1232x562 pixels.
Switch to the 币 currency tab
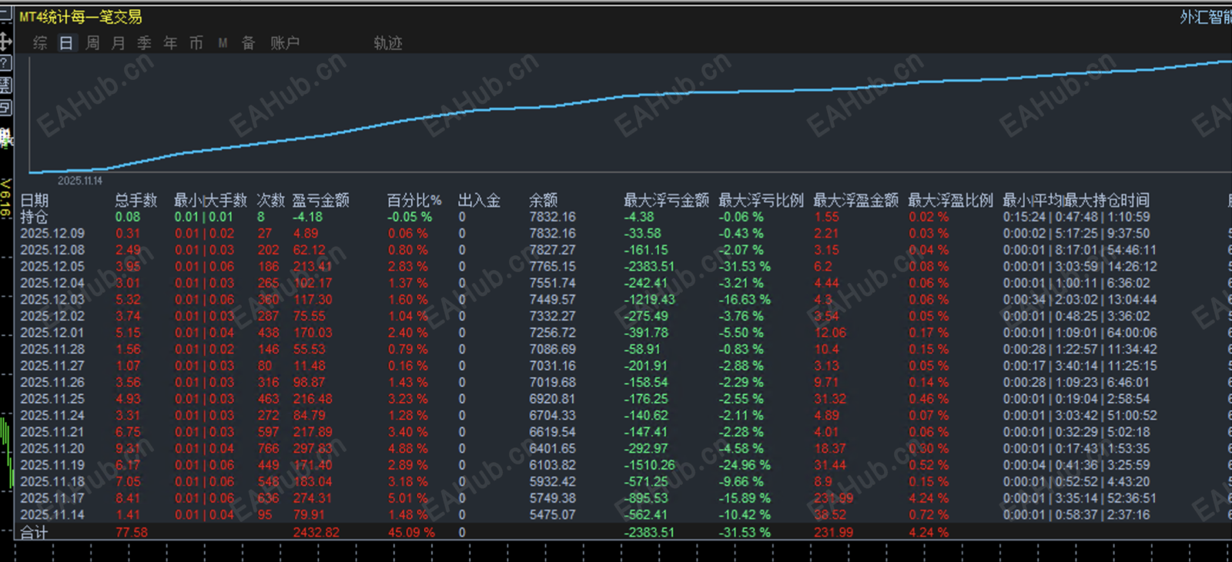click(x=196, y=43)
